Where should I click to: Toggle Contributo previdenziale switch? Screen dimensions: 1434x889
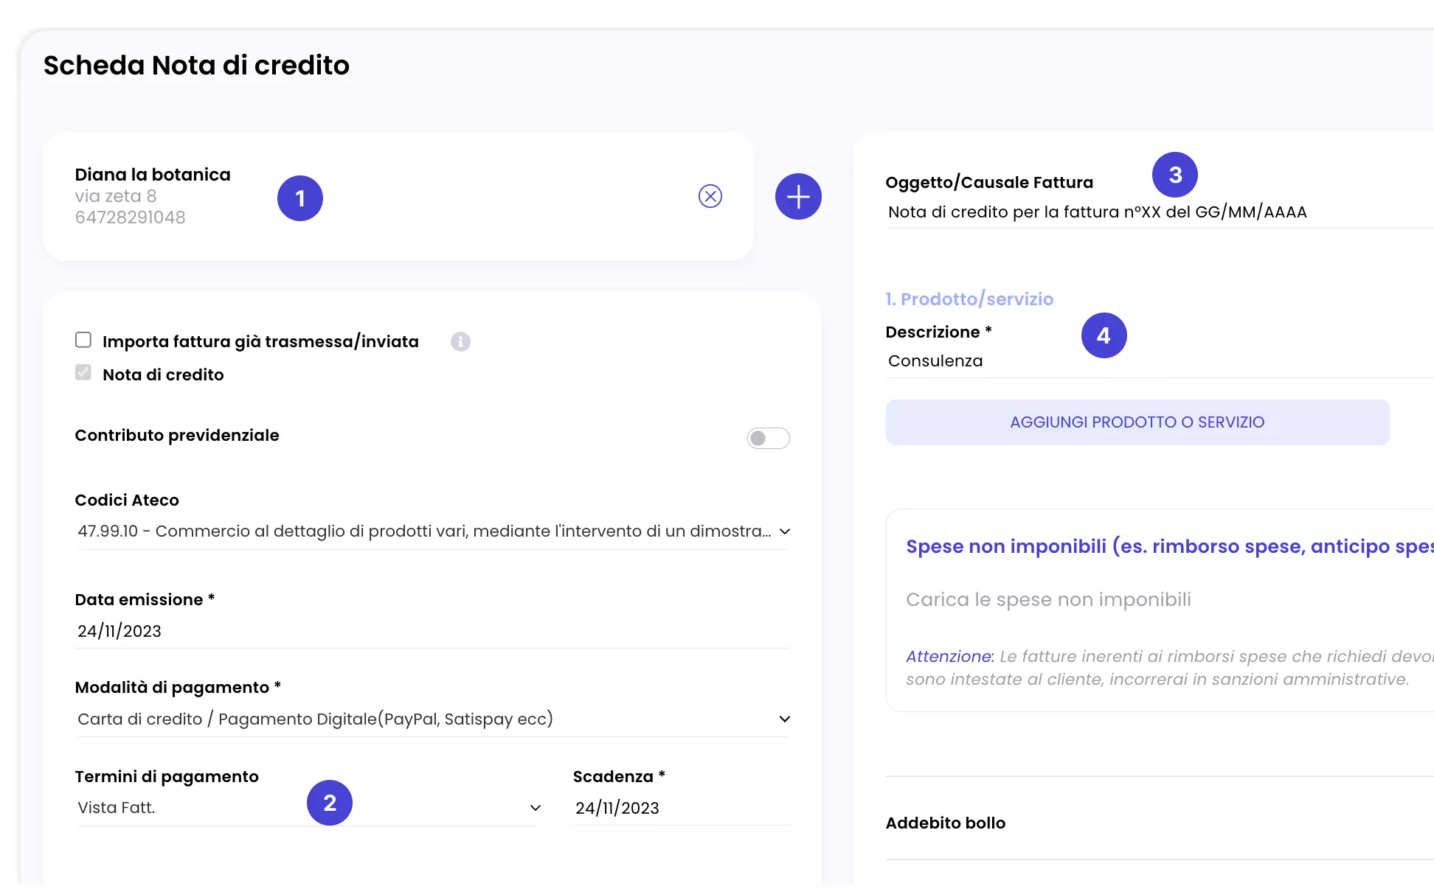[768, 438]
